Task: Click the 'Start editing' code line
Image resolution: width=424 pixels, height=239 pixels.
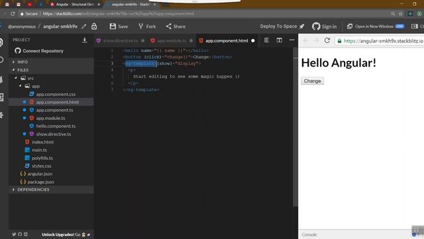Action: click(x=186, y=76)
